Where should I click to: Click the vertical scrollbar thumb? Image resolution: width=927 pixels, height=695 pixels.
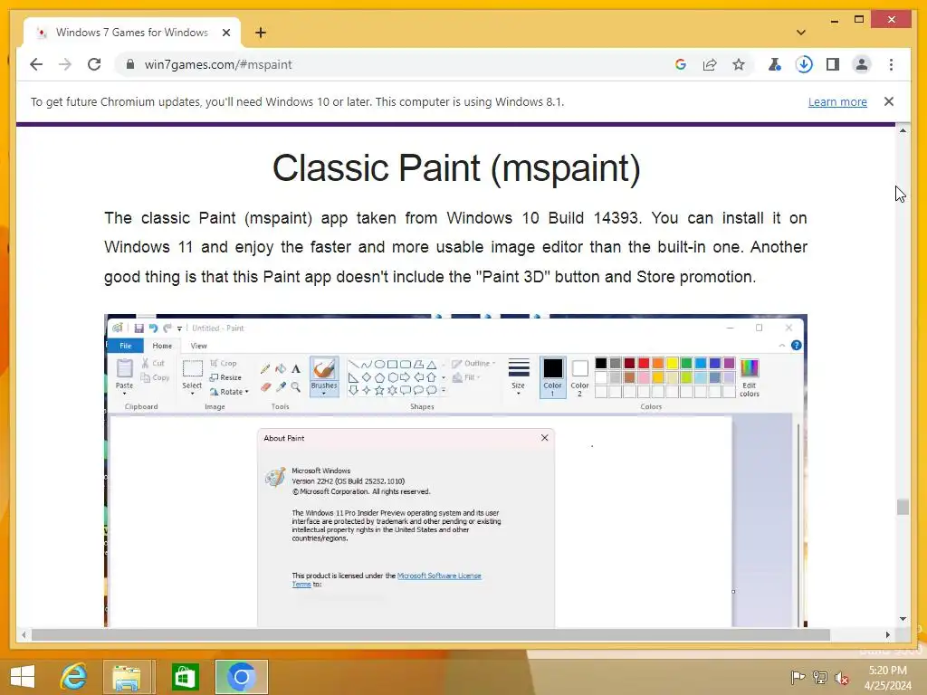(x=903, y=507)
